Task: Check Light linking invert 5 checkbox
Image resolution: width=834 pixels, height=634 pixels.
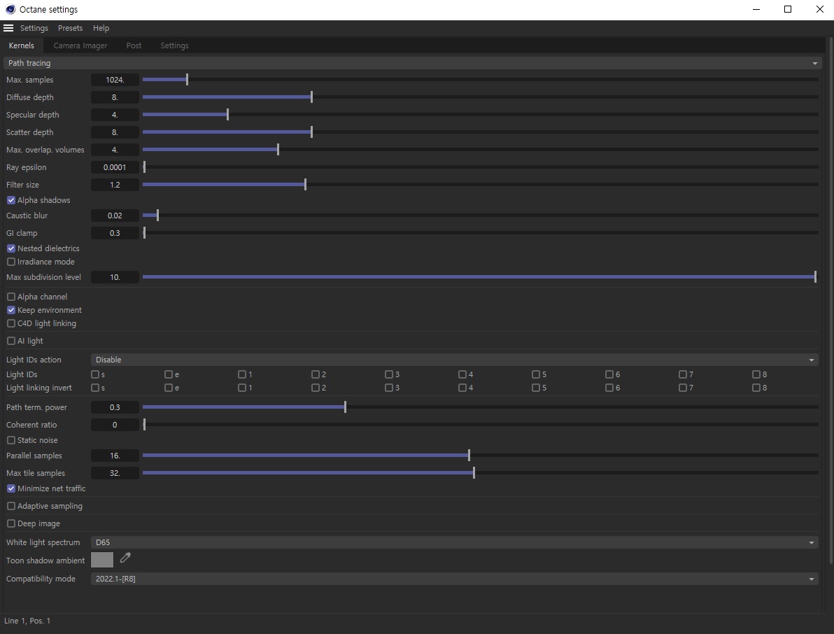Action: [x=536, y=388]
